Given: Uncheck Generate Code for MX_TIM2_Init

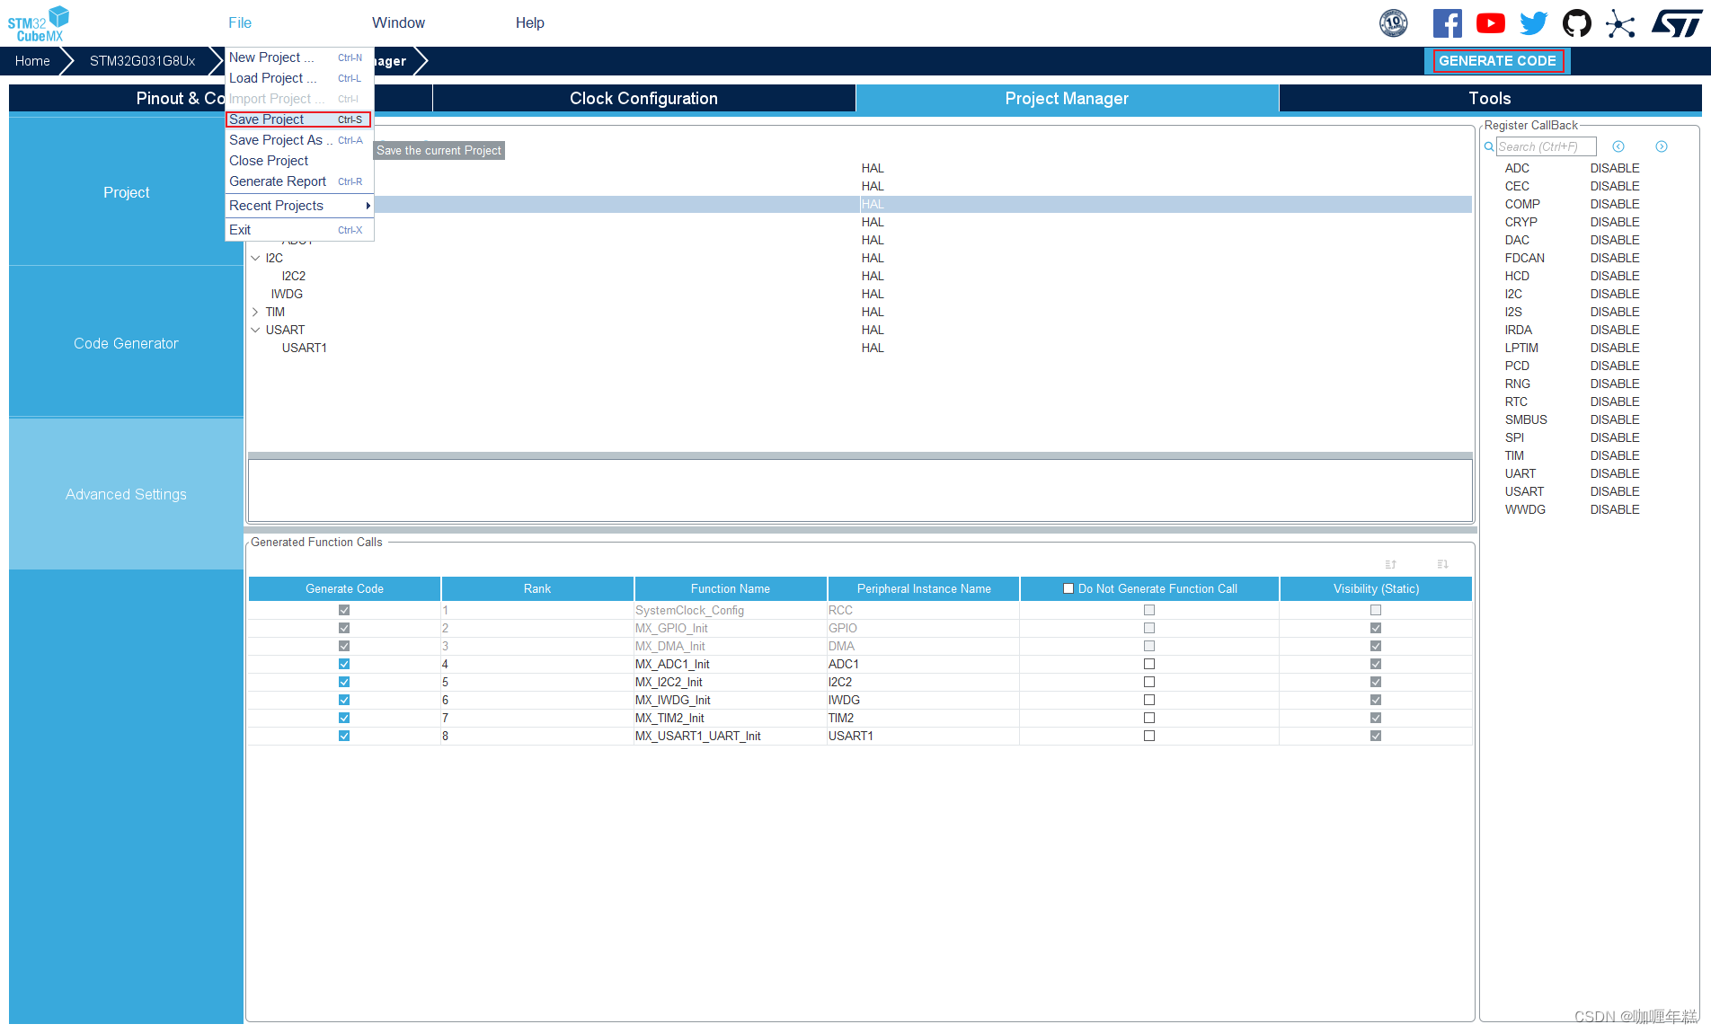Looking at the screenshot, I should [x=344, y=718].
